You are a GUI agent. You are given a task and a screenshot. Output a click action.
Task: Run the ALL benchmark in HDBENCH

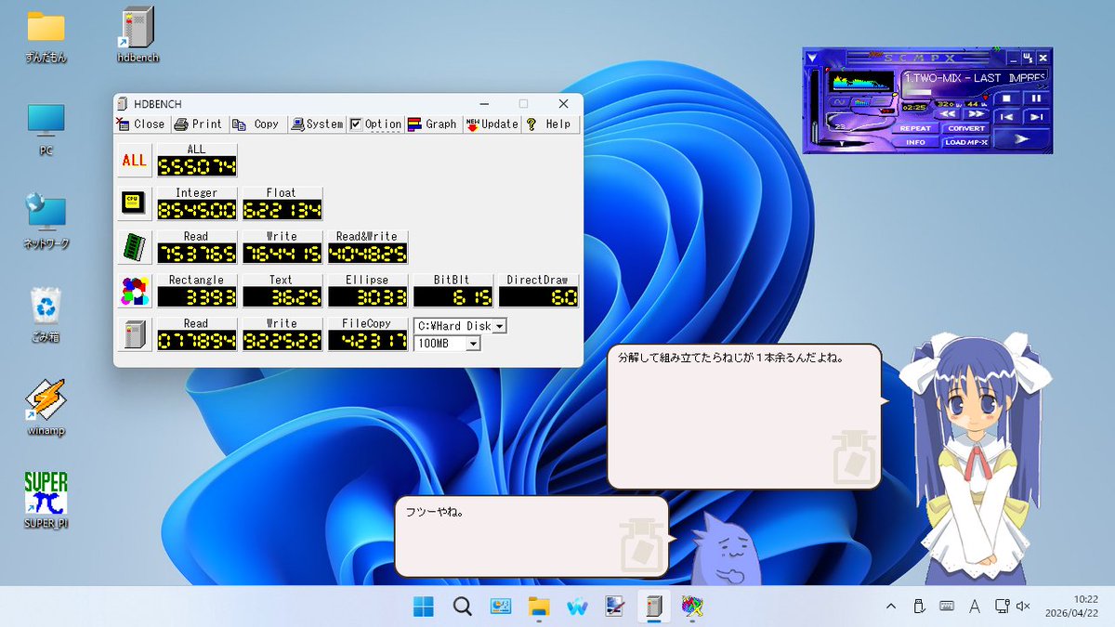pos(135,160)
